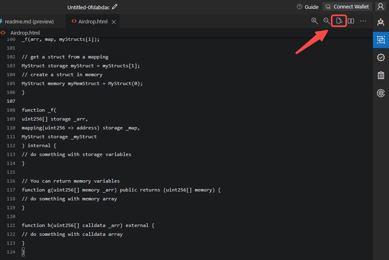Click the 'MyStruct storage _myStruct' parameter line
Screen dimensions: 389x260
pyautogui.click(x=59, y=137)
